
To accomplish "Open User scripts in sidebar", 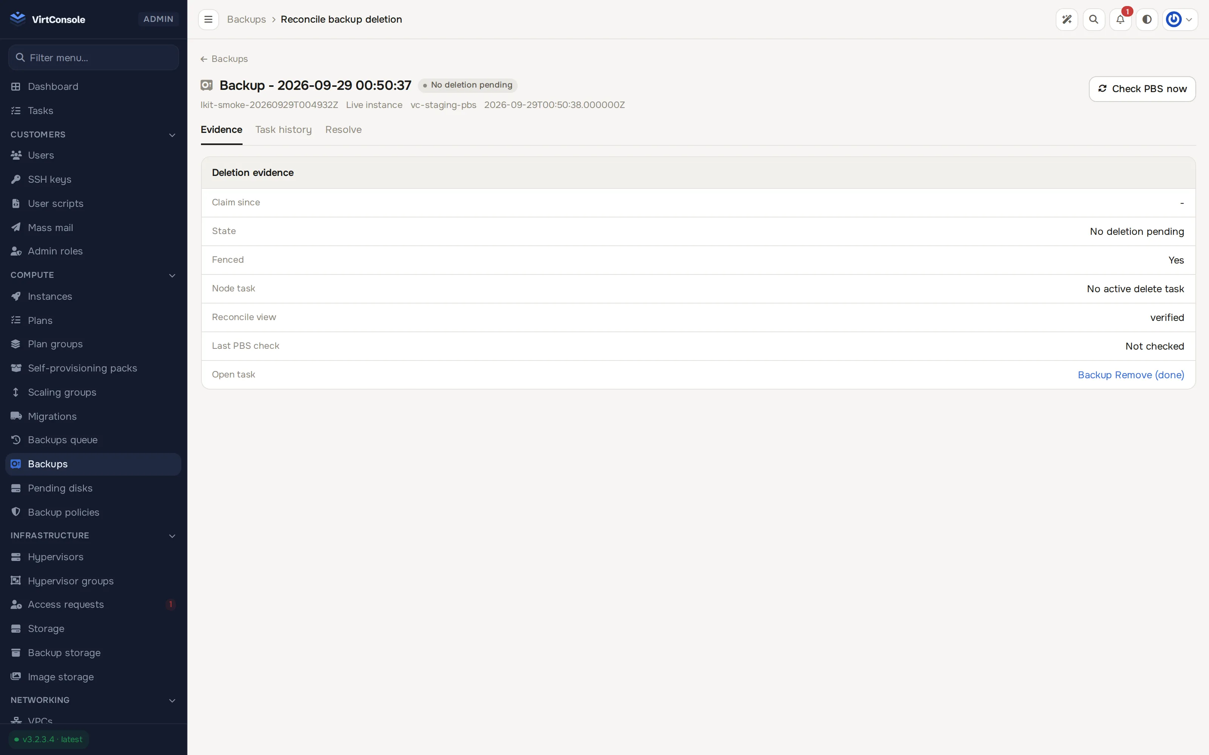I will tap(93, 203).
